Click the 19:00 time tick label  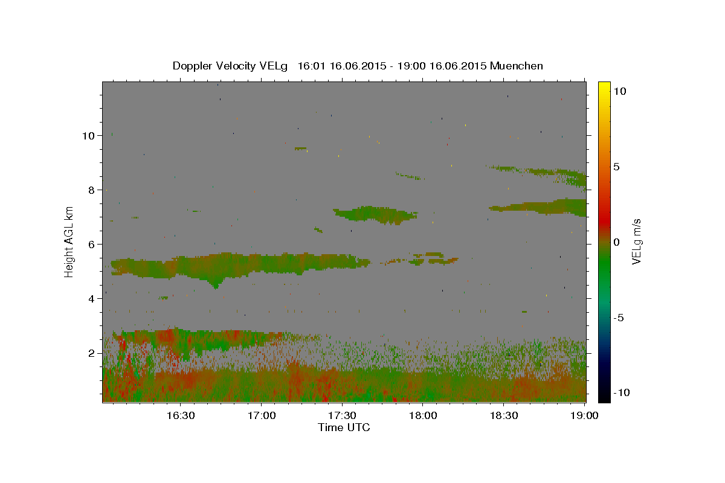coord(585,416)
